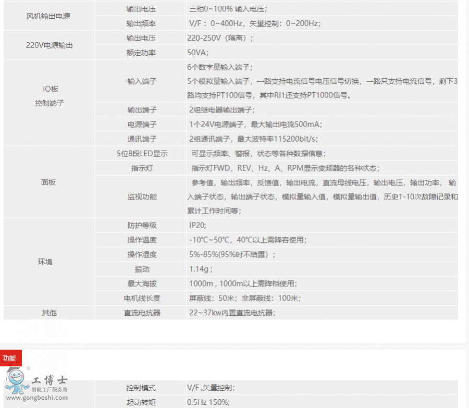This screenshot has width=469, height=408.
Task: Click the 防护等级 row label
Action: (142, 226)
